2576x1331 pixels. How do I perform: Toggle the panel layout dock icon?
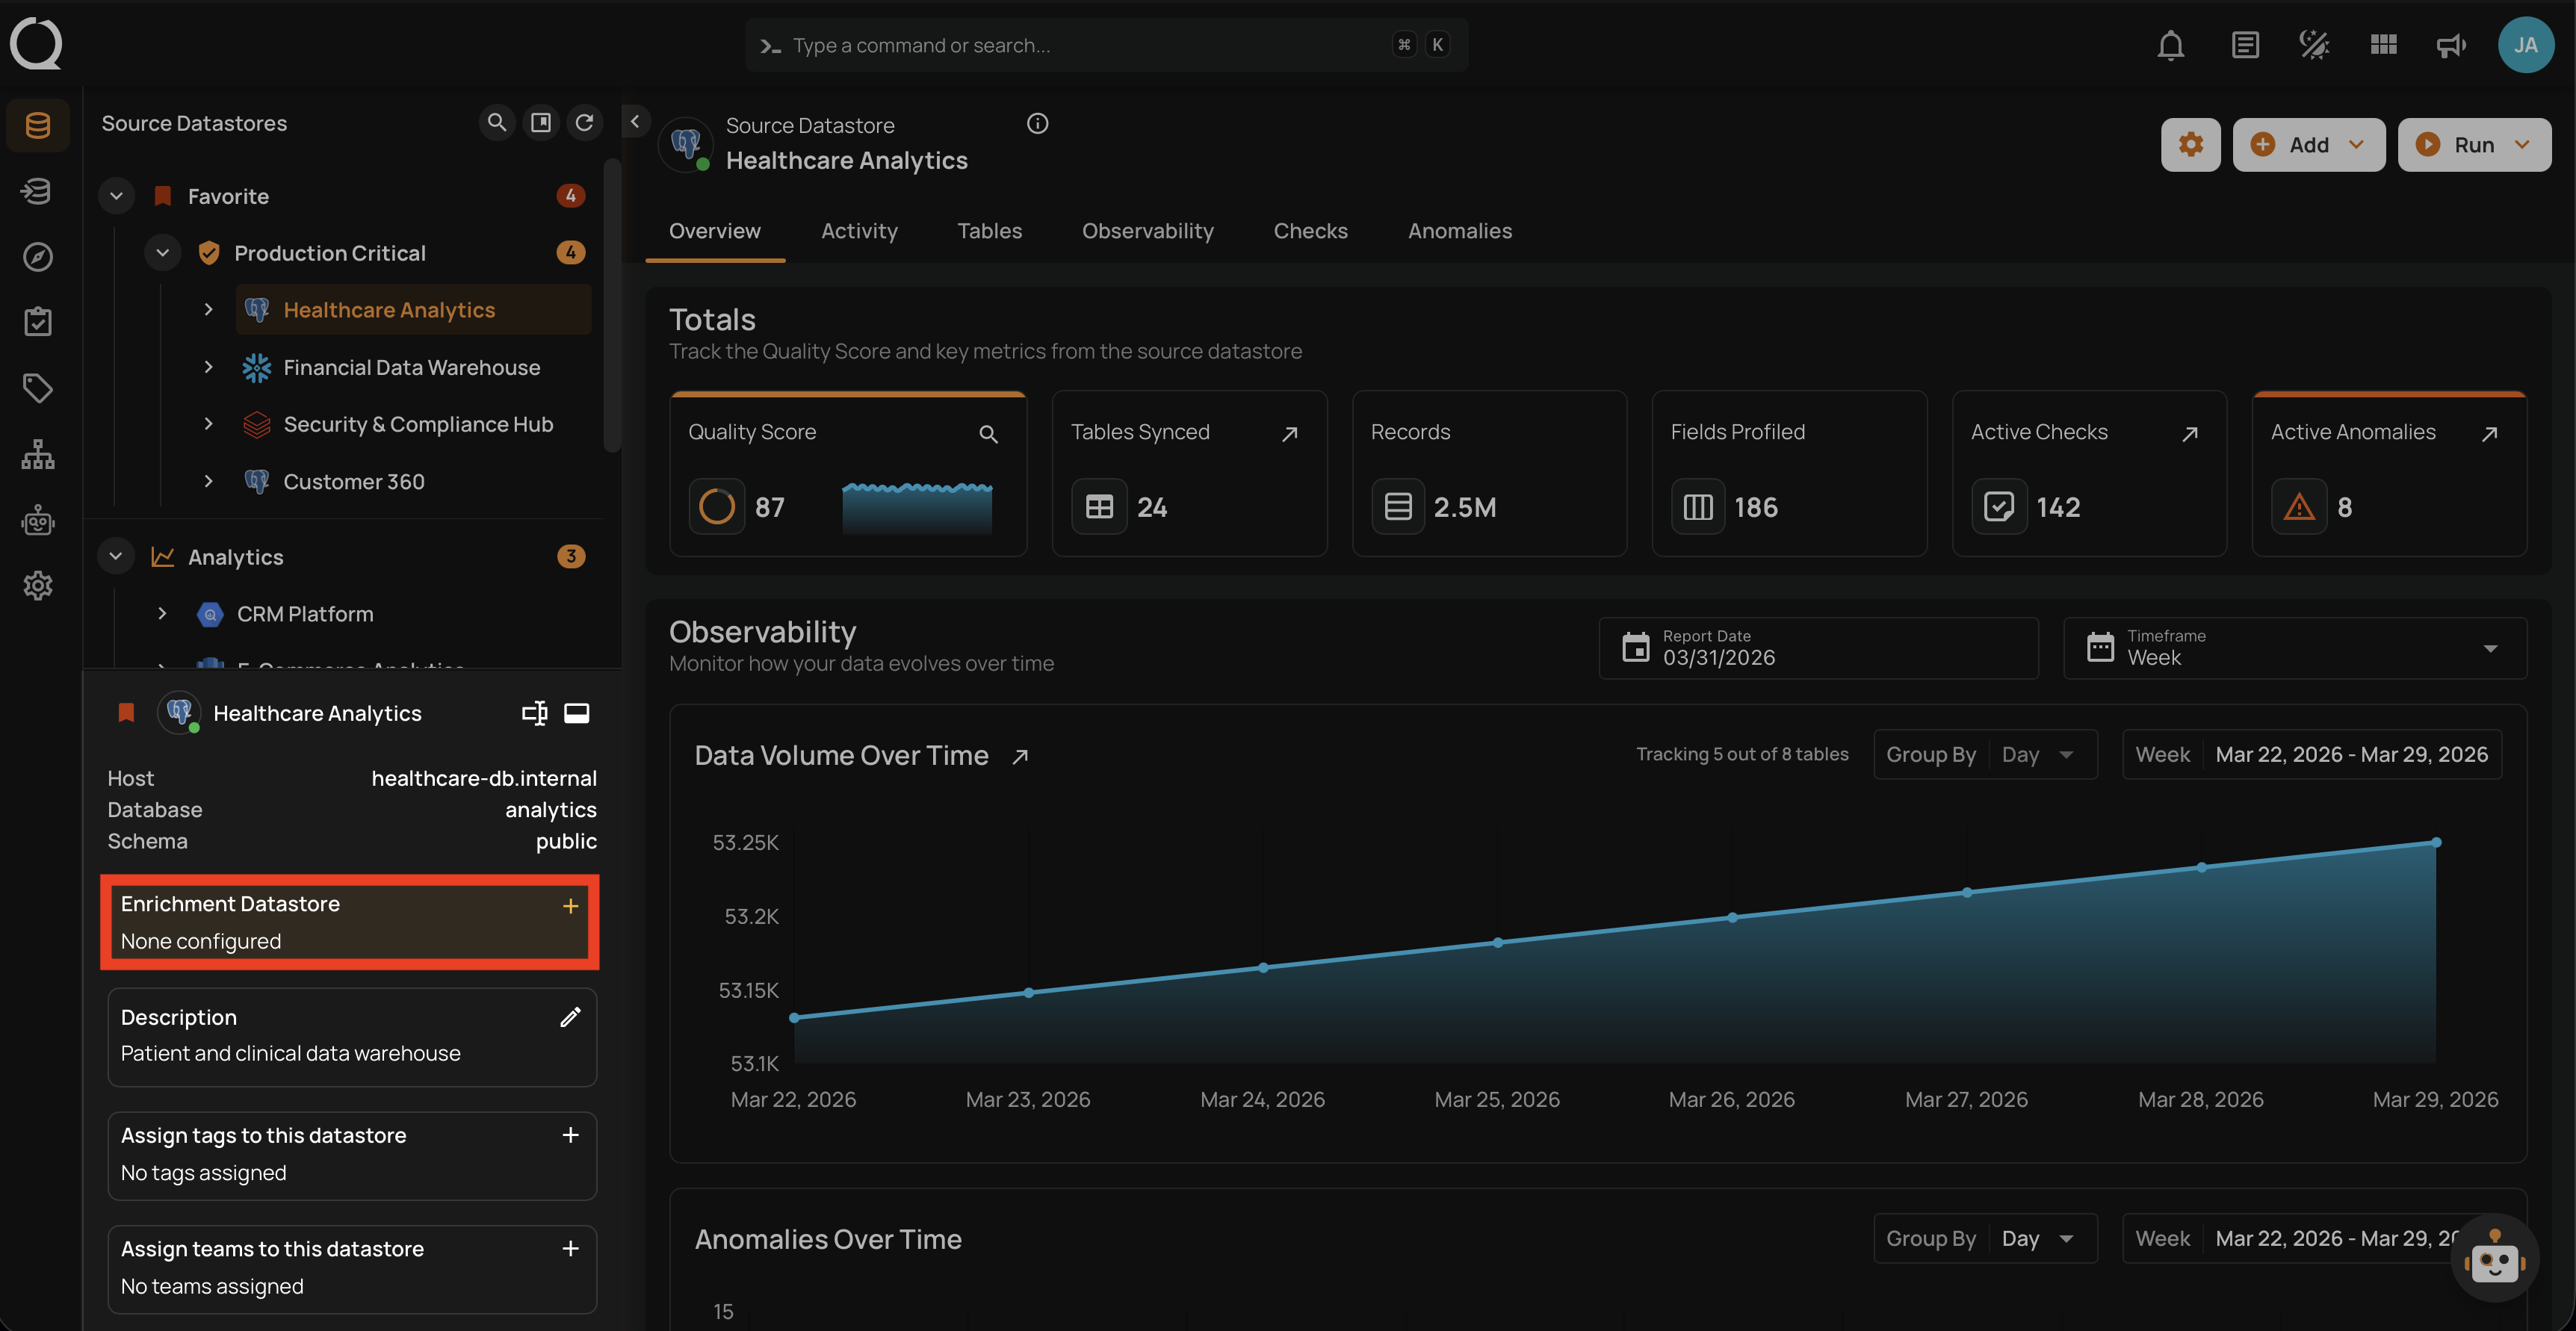pyautogui.click(x=577, y=713)
